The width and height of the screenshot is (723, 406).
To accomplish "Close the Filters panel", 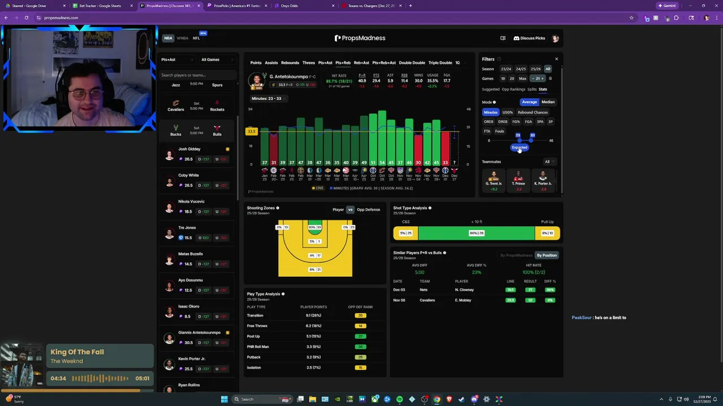I will [x=556, y=59].
